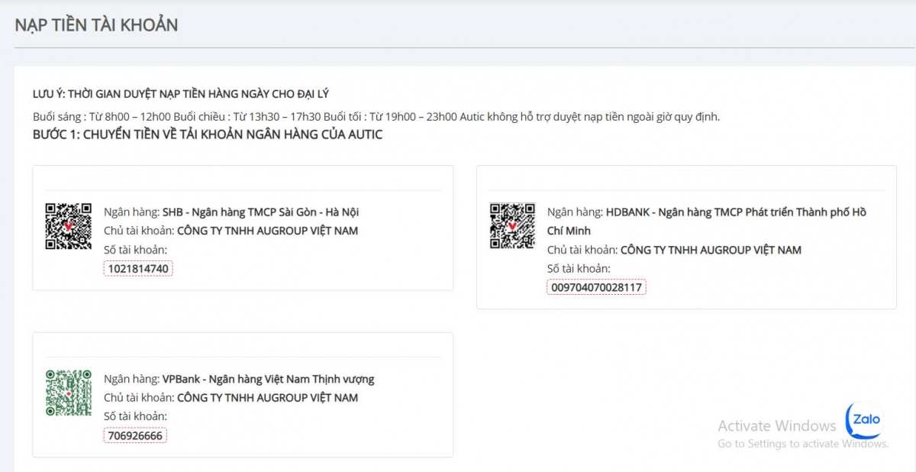This screenshot has height=472, width=916.
Task: Copy HDBANK account number 009704070028117
Action: [x=596, y=288]
